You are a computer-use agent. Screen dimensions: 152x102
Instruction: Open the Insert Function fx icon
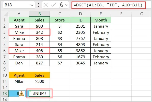[x=61, y=5]
